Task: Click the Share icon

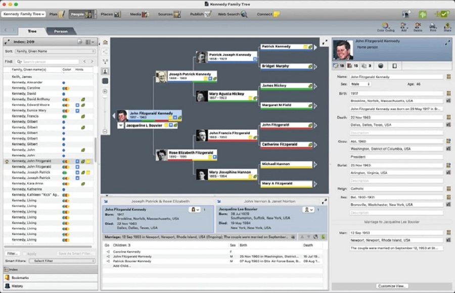Action: [447, 27]
